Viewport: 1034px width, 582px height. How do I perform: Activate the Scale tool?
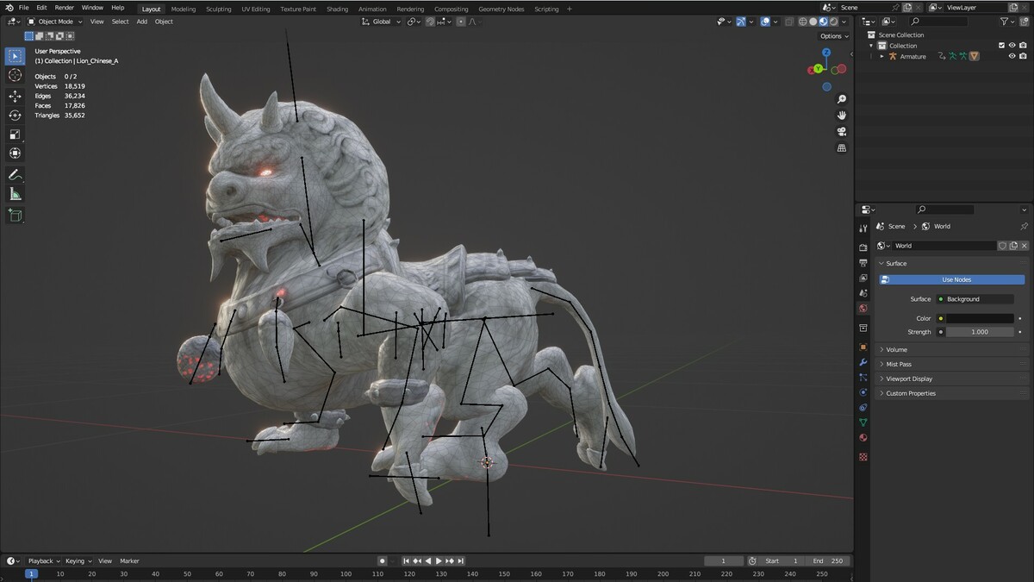(x=15, y=135)
